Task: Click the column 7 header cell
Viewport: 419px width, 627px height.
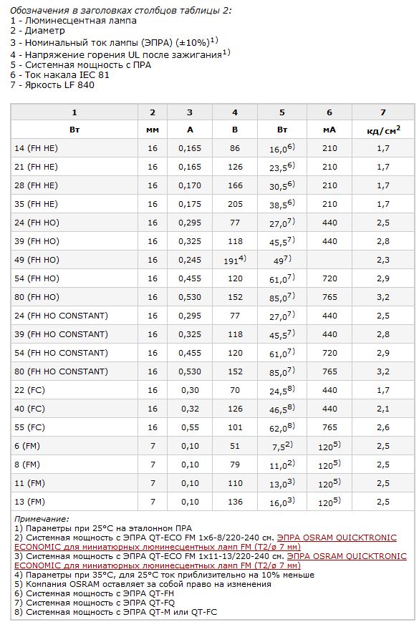Action: (x=383, y=112)
